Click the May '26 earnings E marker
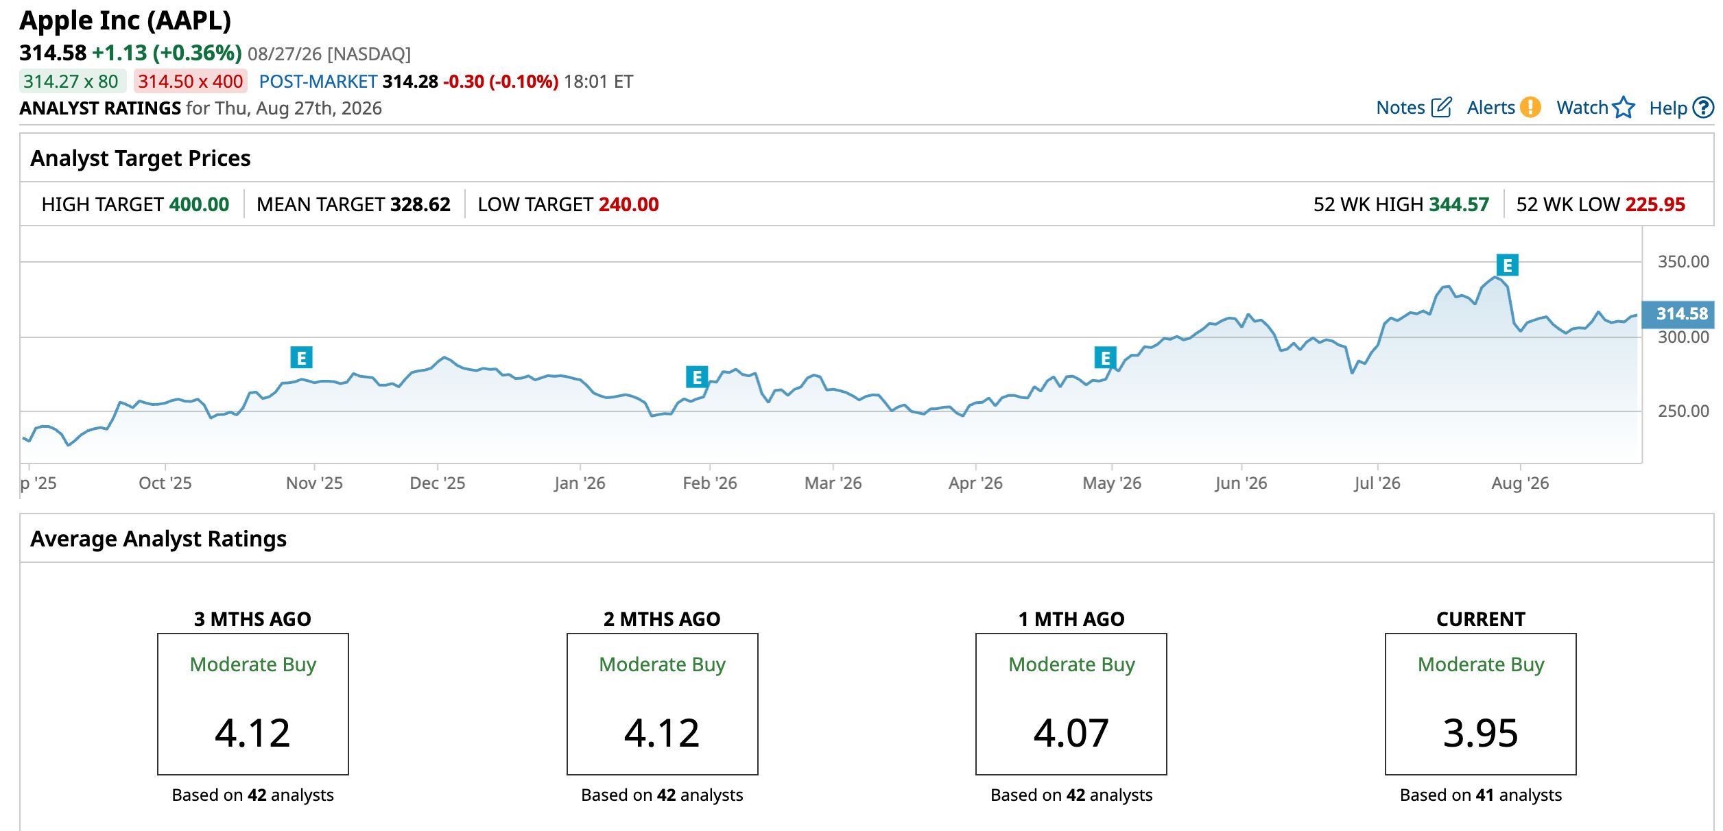 (x=1105, y=357)
